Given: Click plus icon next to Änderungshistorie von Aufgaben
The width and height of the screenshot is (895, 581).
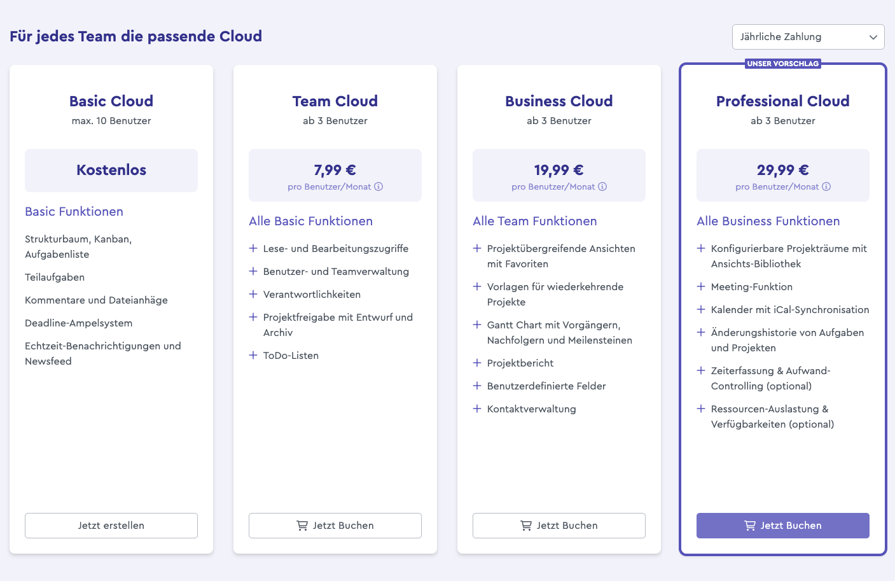Looking at the screenshot, I should click(701, 332).
